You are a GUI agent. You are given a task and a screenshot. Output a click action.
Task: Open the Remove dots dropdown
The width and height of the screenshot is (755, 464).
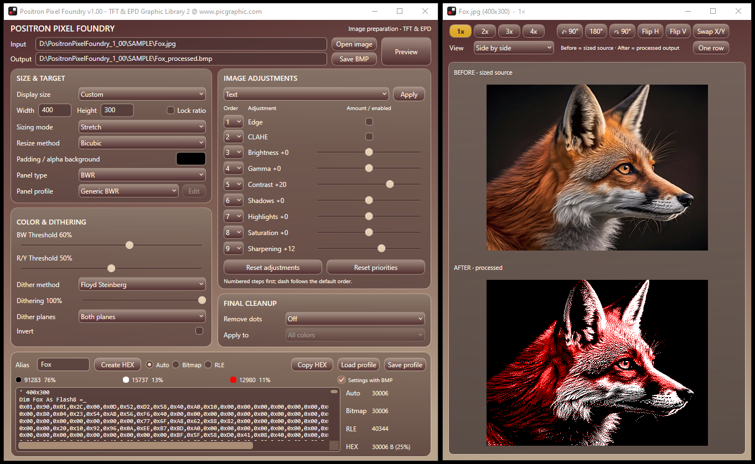355,319
